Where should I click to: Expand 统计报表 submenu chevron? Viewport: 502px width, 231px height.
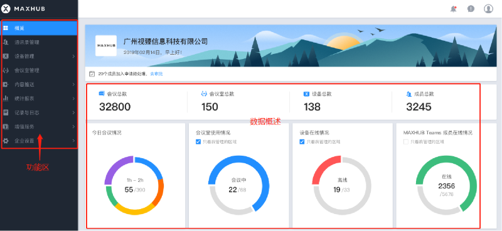73,99
